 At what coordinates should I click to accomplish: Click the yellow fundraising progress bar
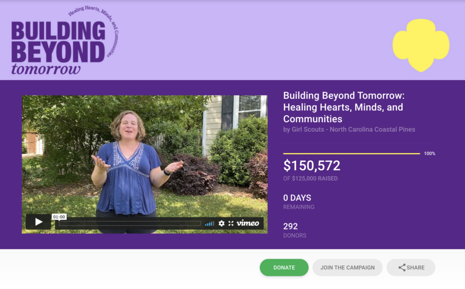351,154
